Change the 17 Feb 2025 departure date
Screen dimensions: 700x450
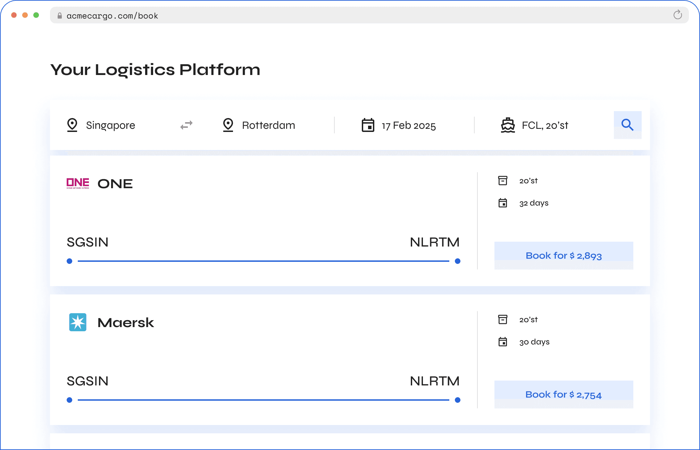point(399,125)
